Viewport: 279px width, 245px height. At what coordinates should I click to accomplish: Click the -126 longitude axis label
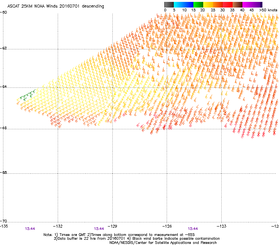(x=167, y=226)
